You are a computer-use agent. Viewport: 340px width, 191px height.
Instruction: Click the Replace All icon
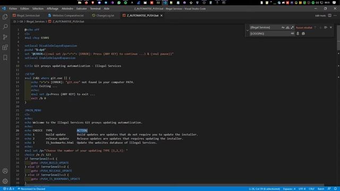[303, 33]
